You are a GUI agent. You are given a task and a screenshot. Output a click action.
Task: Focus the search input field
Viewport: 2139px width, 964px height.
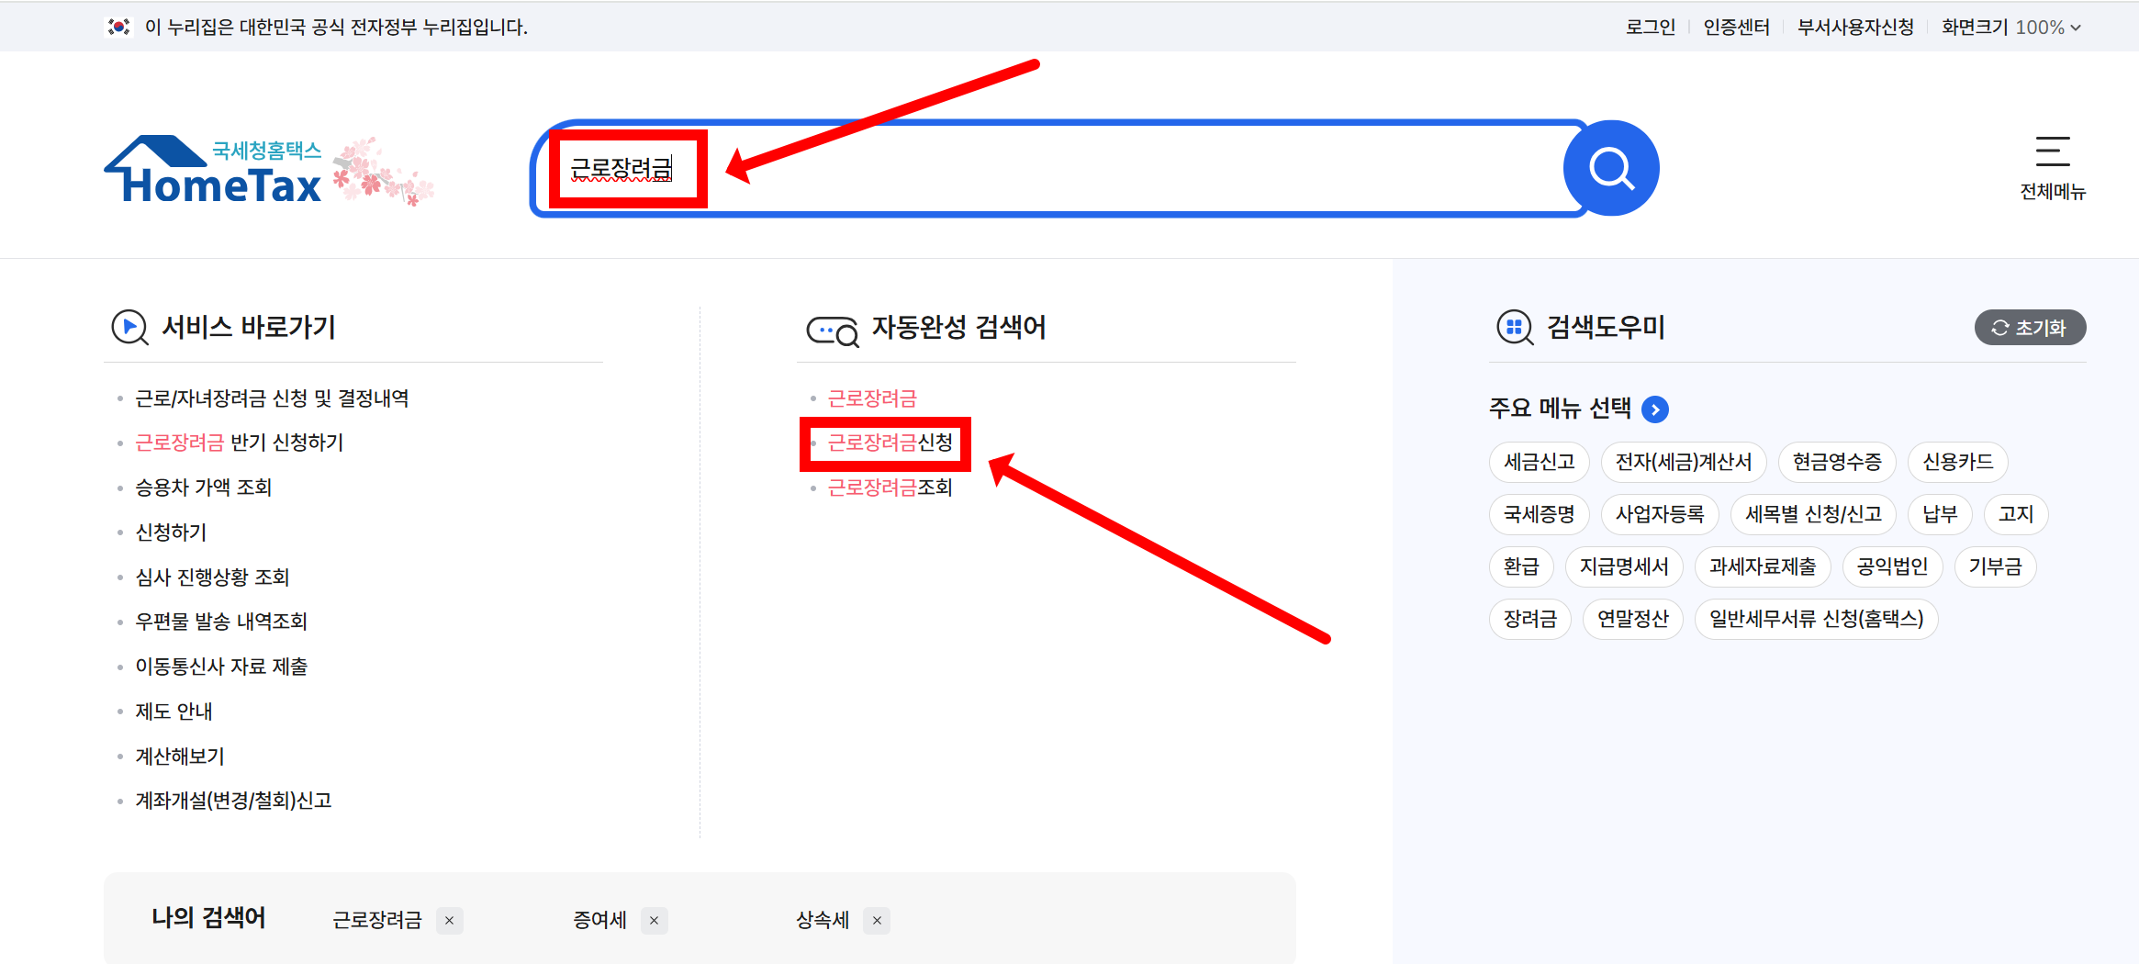[1056, 168]
